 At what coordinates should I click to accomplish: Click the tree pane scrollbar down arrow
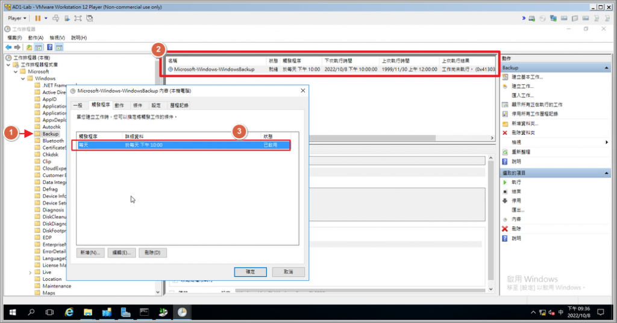click(158, 292)
